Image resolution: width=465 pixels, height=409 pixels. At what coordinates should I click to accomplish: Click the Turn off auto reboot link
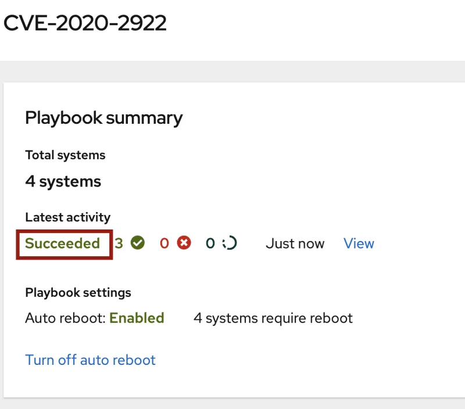(90, 360)
